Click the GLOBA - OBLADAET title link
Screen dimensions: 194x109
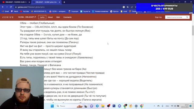point(27,17)
